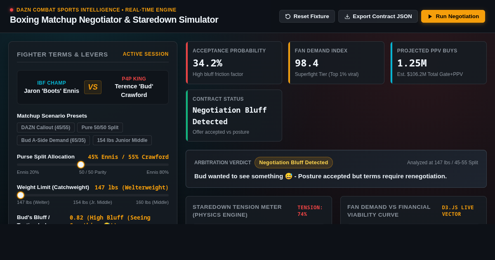
Task: Click Est. $106.2M Total Gate+PPV text
Action: 430,74
